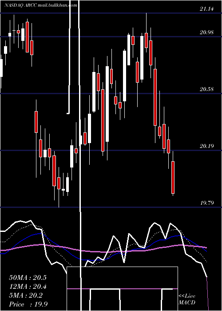The width and height of the screenshot is (222, 311).
Task: Click the Price : 19.9 value
Action: pyautogui.click(x=28, y=304)
